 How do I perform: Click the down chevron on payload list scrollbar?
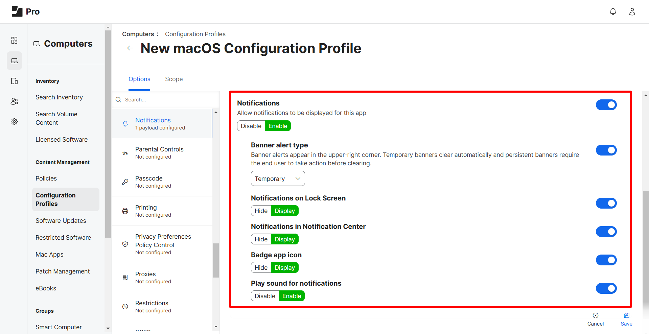216,327
